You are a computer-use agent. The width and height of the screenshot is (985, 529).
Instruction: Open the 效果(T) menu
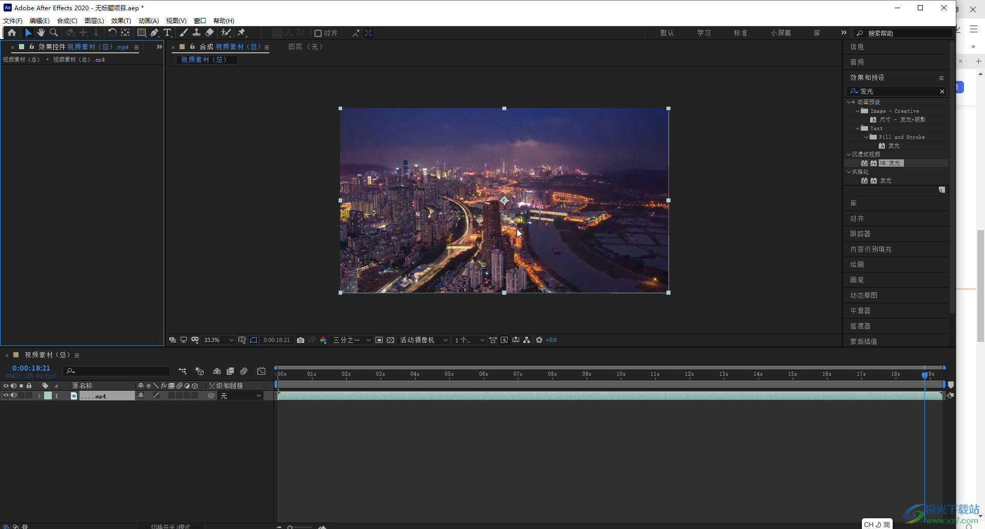point(121,21)
